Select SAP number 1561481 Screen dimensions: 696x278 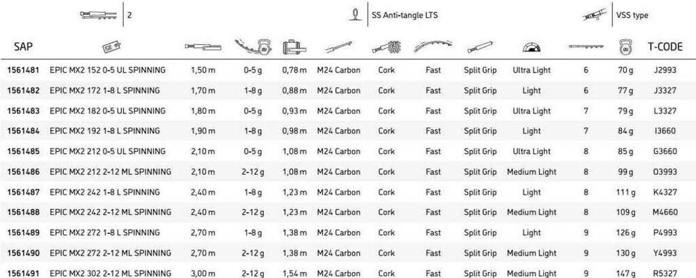[x=23, y=71]
